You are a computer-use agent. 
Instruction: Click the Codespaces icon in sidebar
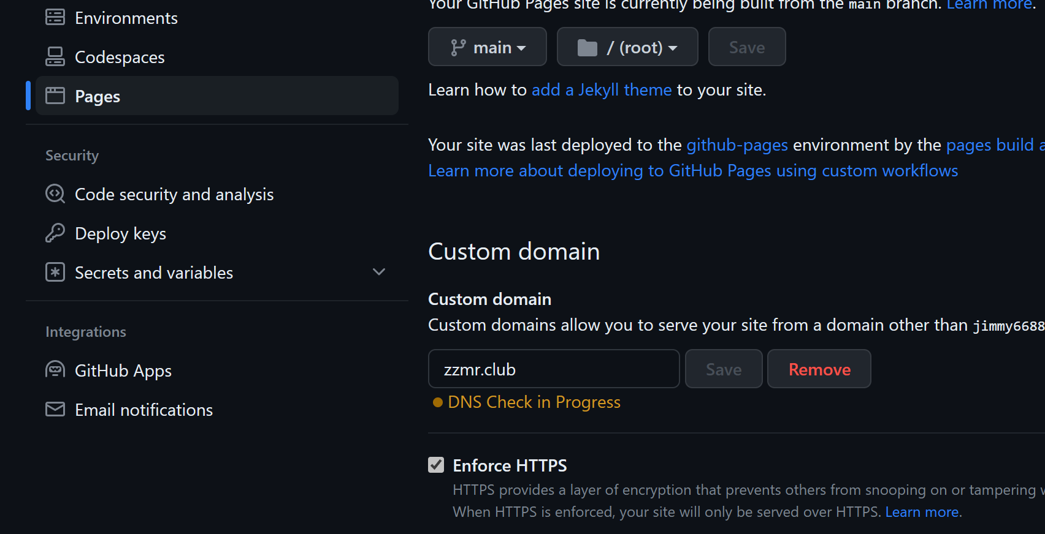click(x=55, y=57)
